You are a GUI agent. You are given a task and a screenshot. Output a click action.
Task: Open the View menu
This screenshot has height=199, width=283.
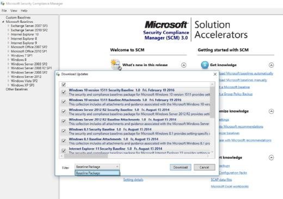pos(14,11)
